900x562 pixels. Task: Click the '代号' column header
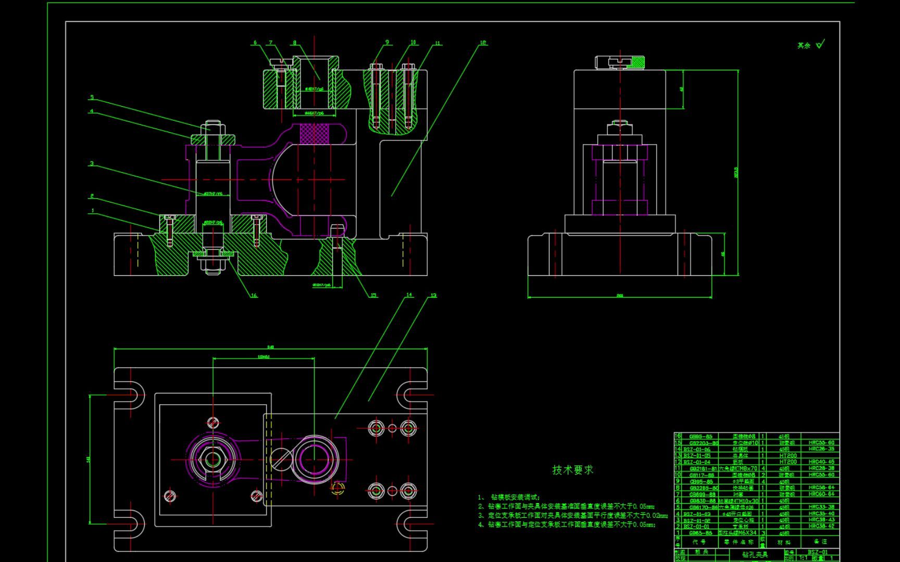click(699, 542)
